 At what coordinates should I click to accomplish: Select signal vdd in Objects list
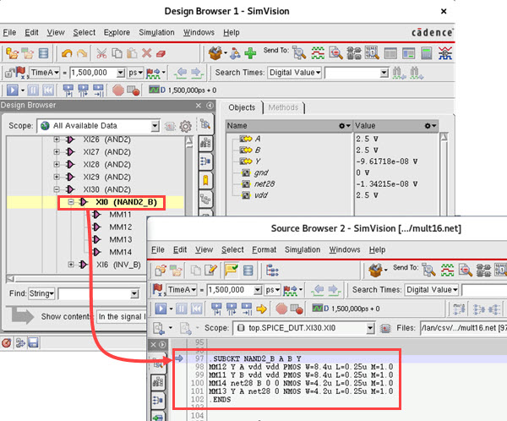pyautogui.click(x=261, y=195)
